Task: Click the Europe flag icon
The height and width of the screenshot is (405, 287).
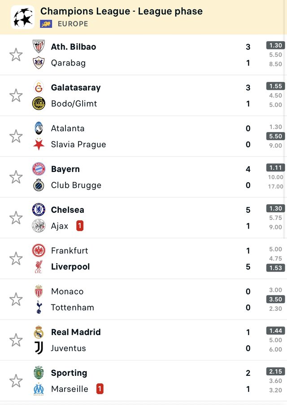Action: [x=46, y=24]
